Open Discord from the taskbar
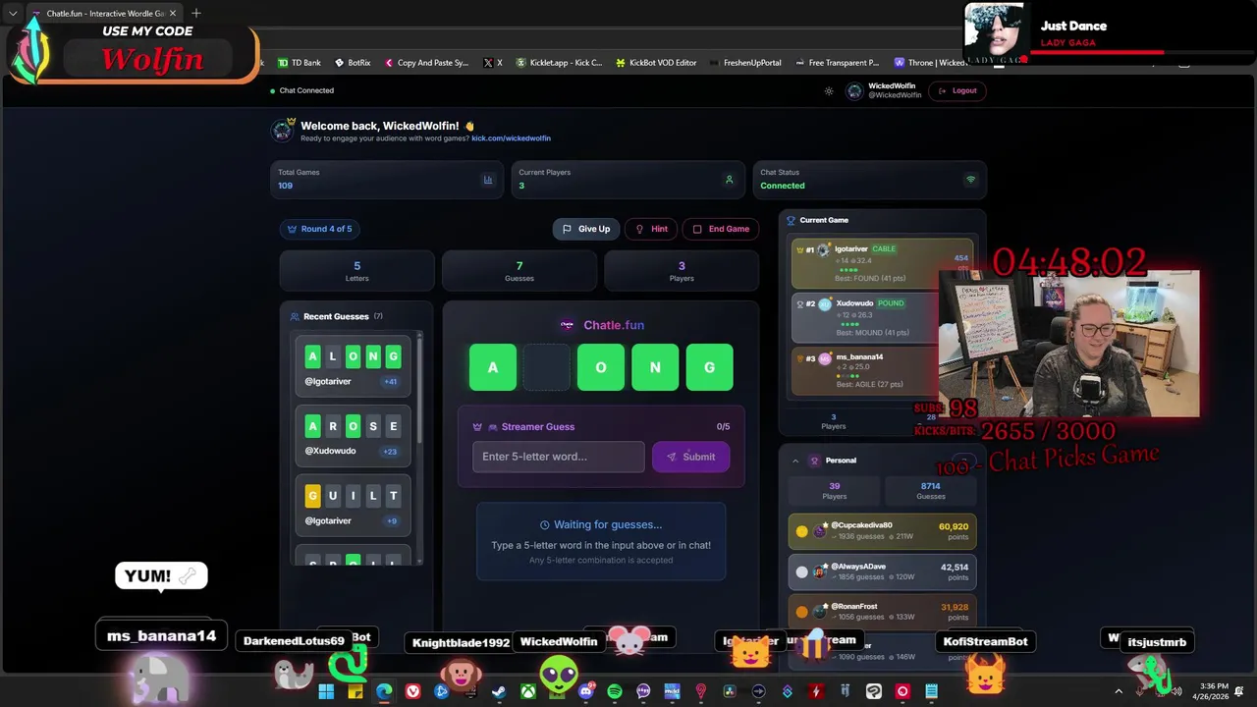Viewport: 1257px width, 707px height. [585, 691]
